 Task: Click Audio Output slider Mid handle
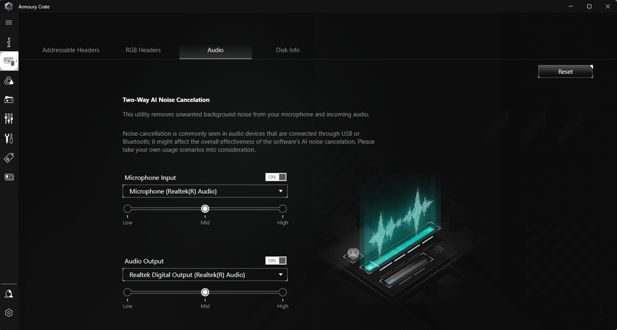click(205, 292)
